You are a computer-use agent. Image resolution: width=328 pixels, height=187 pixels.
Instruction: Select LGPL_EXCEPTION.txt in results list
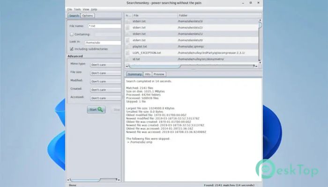(147, 53)
